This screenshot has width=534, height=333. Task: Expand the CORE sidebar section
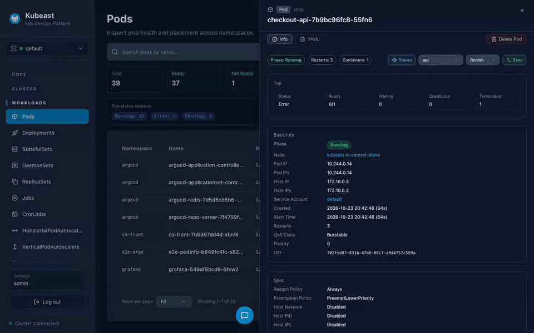19,74
